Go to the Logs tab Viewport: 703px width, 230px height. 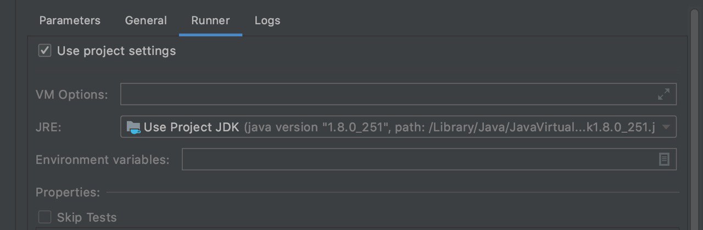[267, 21]
